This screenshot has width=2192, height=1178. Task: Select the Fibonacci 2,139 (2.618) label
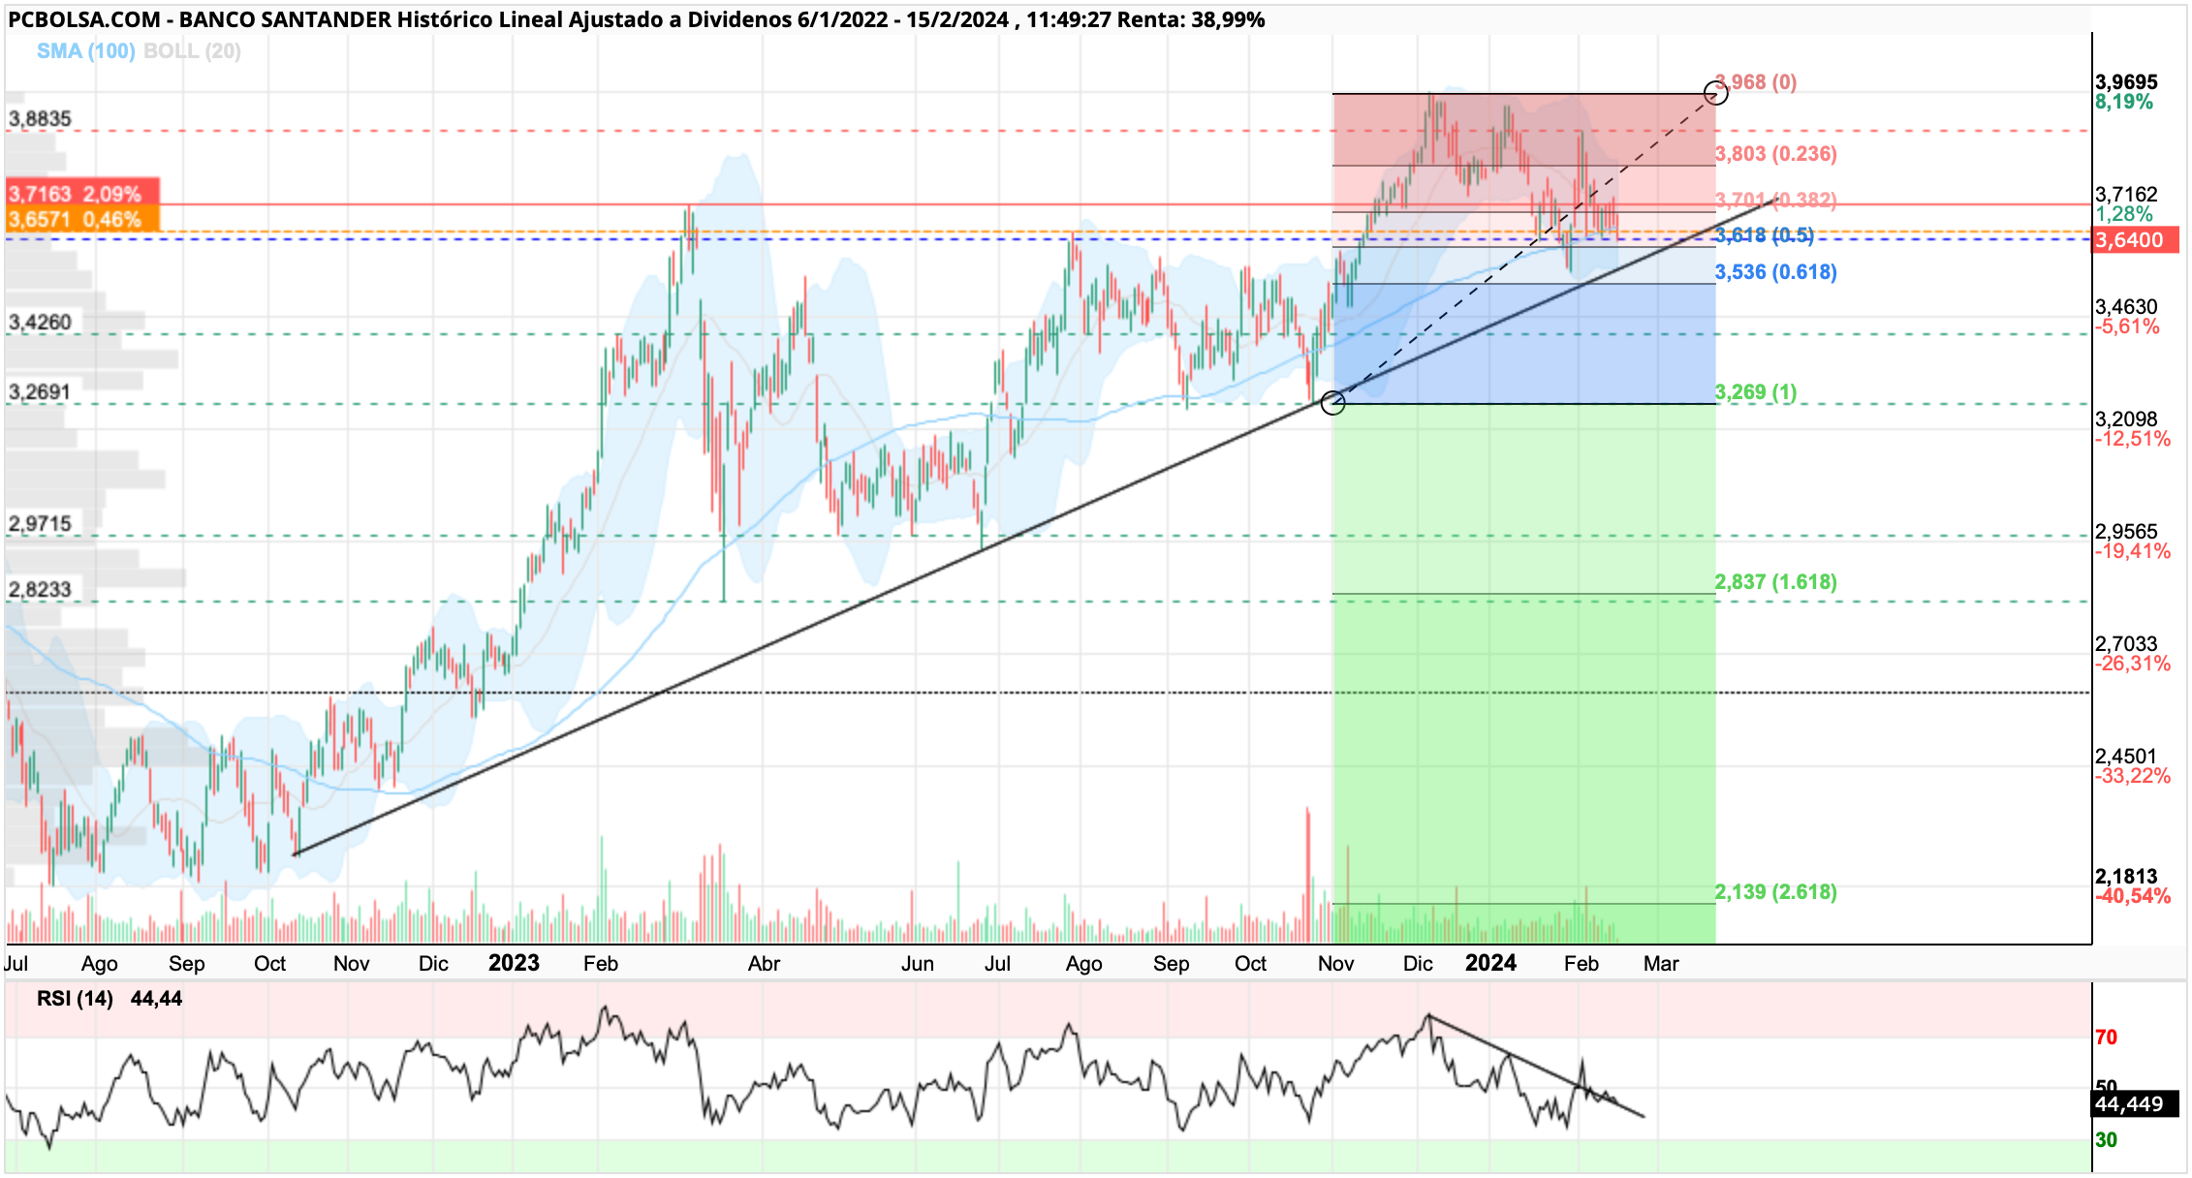click(1775, 892)
